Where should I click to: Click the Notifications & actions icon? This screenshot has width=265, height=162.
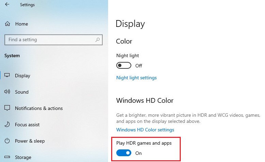coord(7,108)
